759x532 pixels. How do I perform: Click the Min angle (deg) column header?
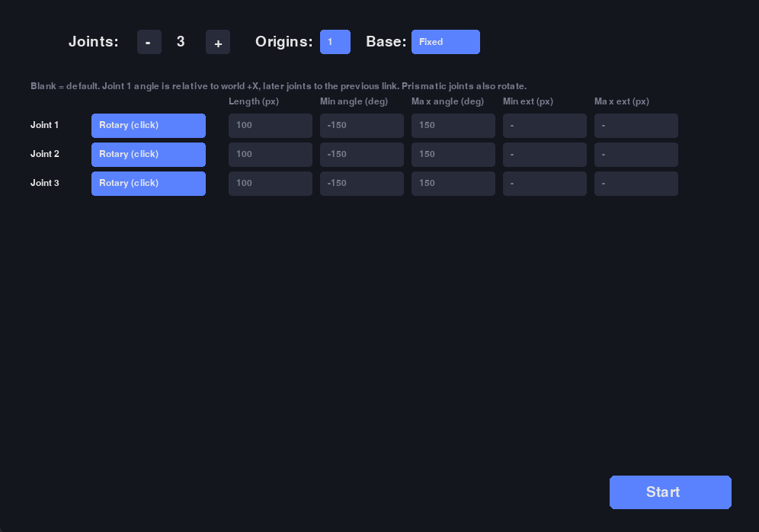tap(354, 101)
